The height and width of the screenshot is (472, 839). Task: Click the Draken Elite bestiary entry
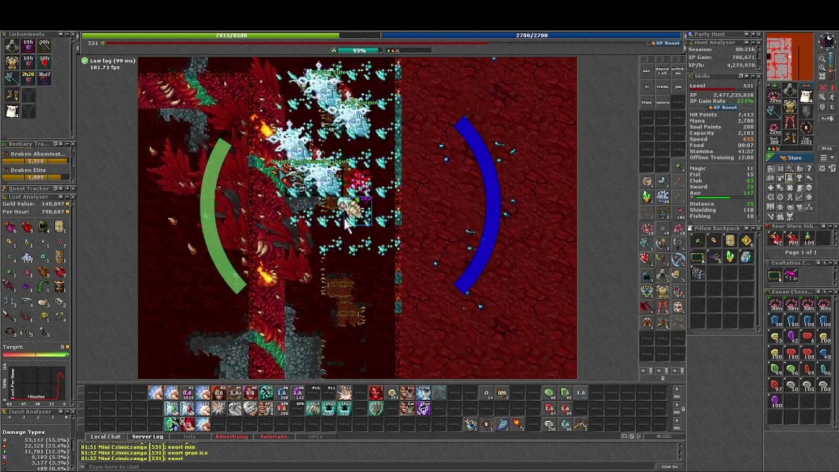pos(35,174)
